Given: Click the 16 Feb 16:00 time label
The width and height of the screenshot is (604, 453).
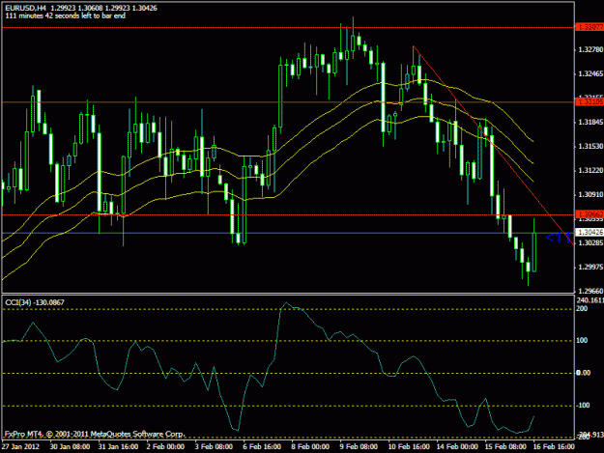Looking at the screenshot, I should coord(554,446).
